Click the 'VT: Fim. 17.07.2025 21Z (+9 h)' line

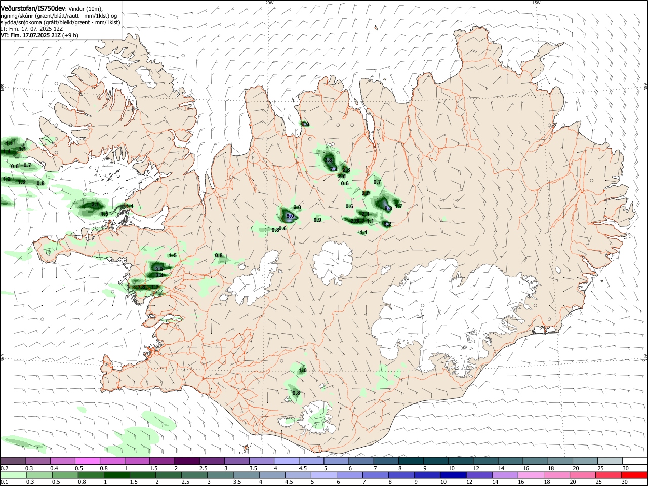[x=39, y=35]
